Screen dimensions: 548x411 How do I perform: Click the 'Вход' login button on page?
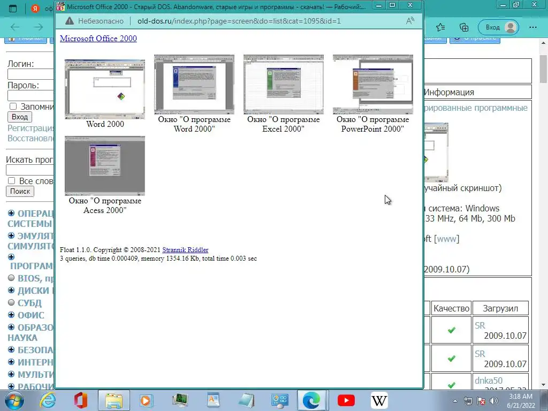point(20,117)
